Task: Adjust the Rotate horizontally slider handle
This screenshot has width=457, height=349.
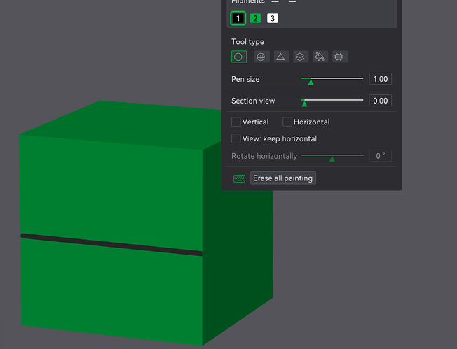Action: (332, 159)
